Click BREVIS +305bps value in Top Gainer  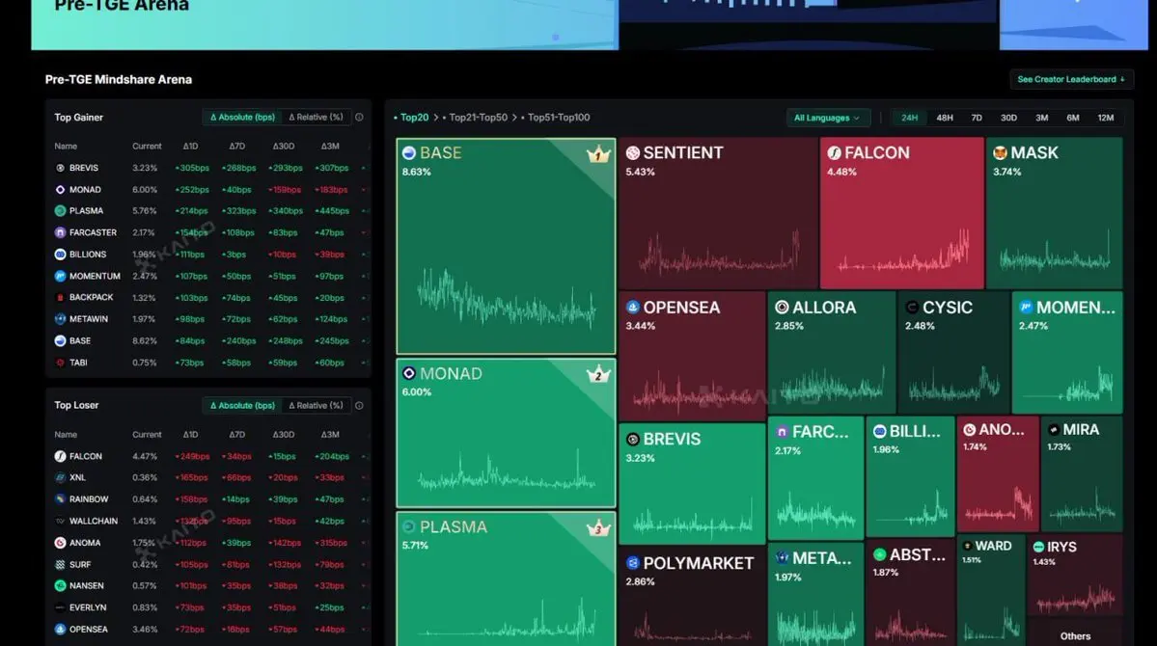tap(192, 168)
